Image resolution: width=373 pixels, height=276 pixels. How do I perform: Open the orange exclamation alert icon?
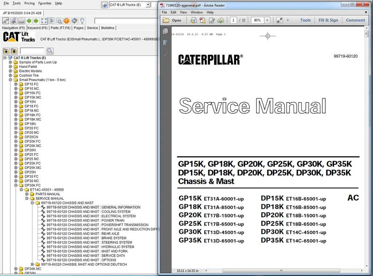coord(67,21)
